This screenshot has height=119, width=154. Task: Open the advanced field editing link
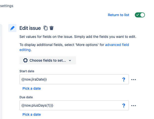(117, 45)
